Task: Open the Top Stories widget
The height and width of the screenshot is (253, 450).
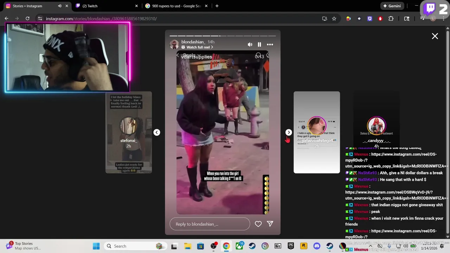Action: [x=23, y=246]
